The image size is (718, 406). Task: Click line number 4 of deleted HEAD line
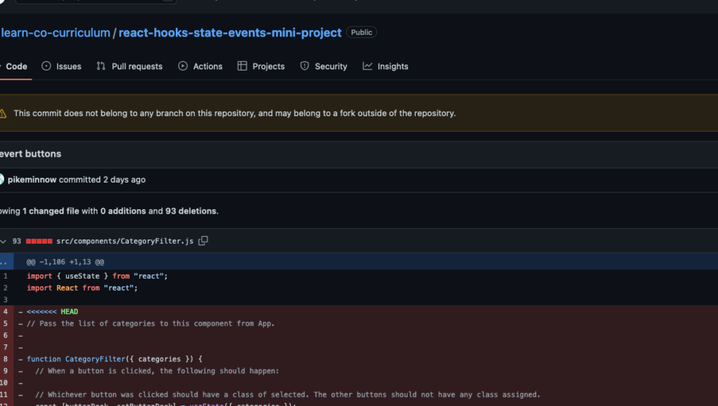pyautogui.click(x=6, y=311)
